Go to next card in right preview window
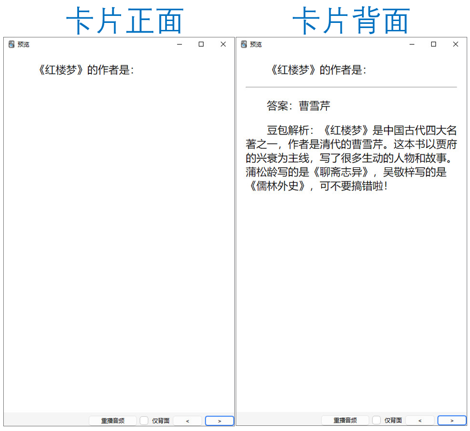 click(x=452, y=421)
